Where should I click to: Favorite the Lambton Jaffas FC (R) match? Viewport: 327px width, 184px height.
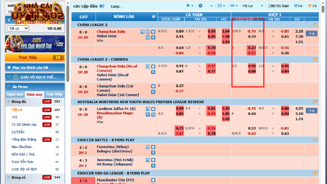(x=153, y=109)
